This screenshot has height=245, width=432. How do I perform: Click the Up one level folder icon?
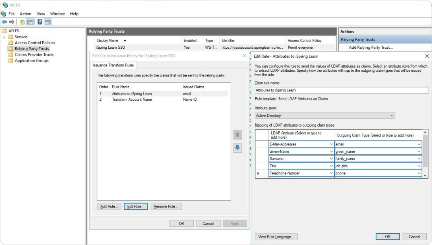click(22, 22)
